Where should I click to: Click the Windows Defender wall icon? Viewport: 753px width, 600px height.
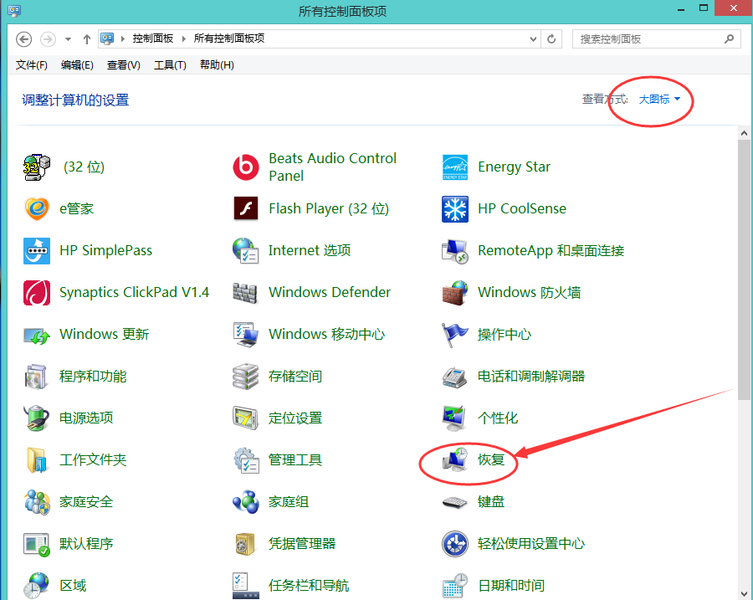pos(245,293)
